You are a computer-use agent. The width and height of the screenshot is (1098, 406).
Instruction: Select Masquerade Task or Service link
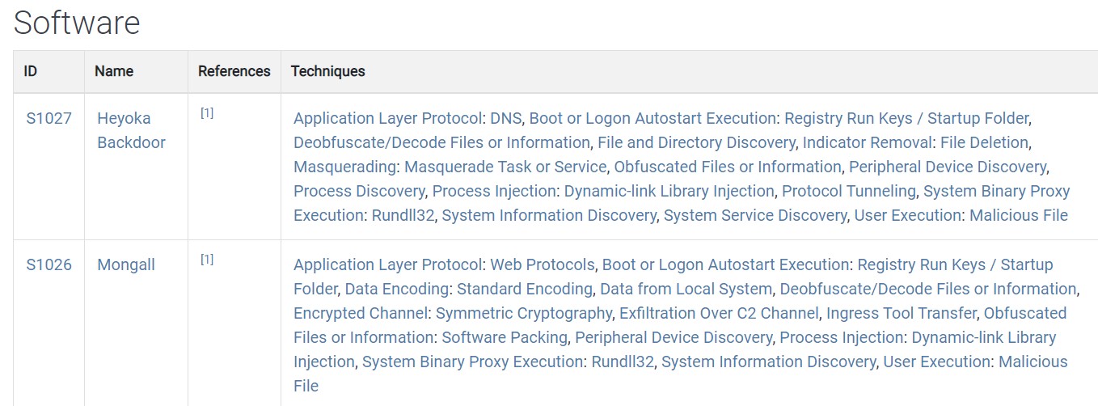(x=505, y=167)
